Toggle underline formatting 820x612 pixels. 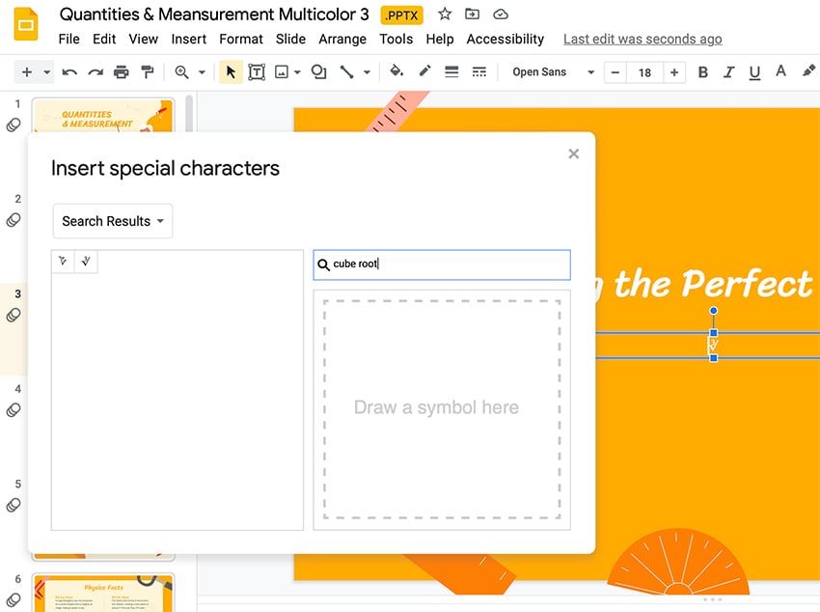[x=754, y=71]
